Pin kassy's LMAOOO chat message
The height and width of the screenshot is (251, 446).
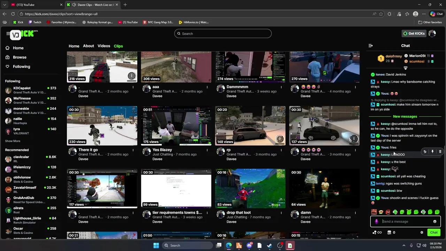pos(432,152)
